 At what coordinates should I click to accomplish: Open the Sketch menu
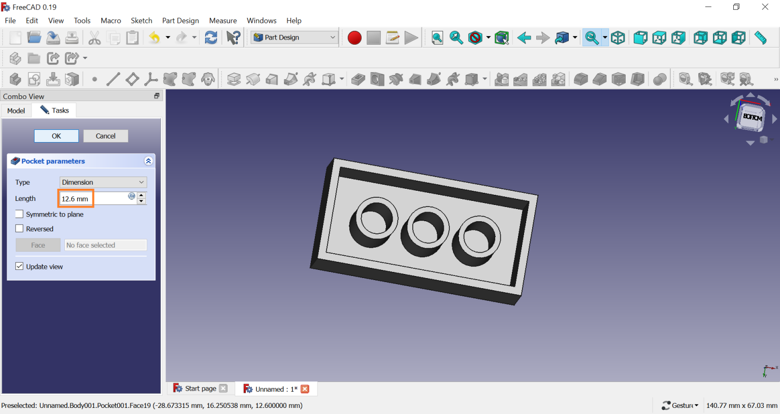click(x=141, y=21)
